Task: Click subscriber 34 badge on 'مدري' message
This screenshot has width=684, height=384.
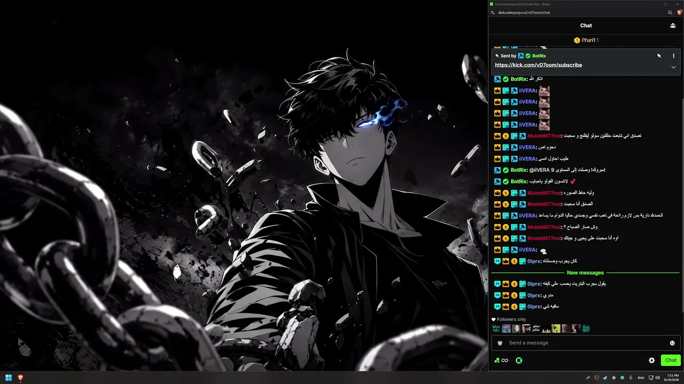Action: coord(497,295)
